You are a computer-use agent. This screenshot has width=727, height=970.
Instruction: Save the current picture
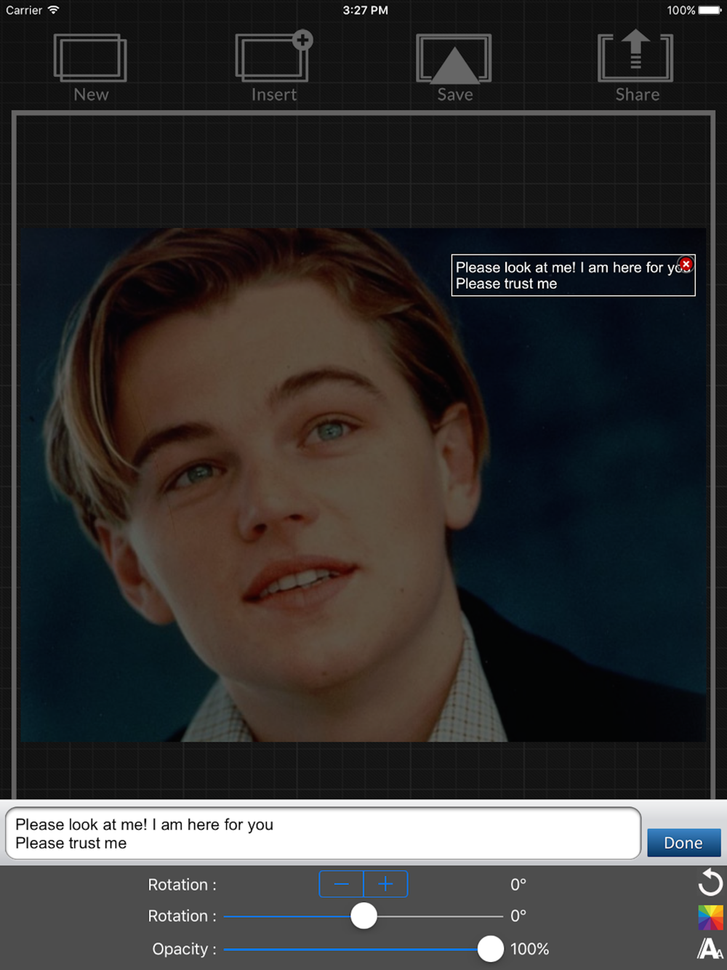pos(454,68)
